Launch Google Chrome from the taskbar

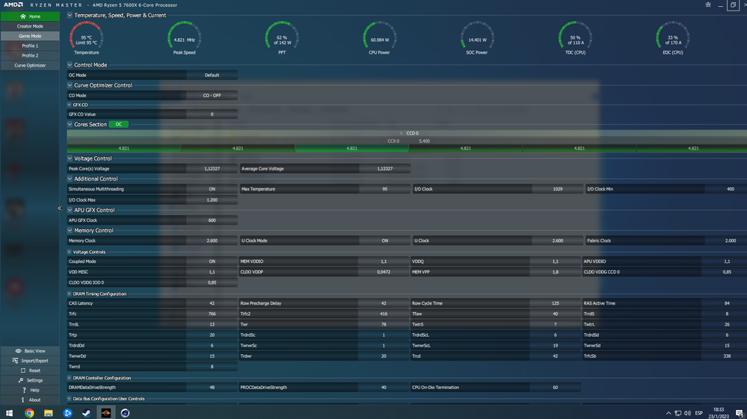pos(30,413)
